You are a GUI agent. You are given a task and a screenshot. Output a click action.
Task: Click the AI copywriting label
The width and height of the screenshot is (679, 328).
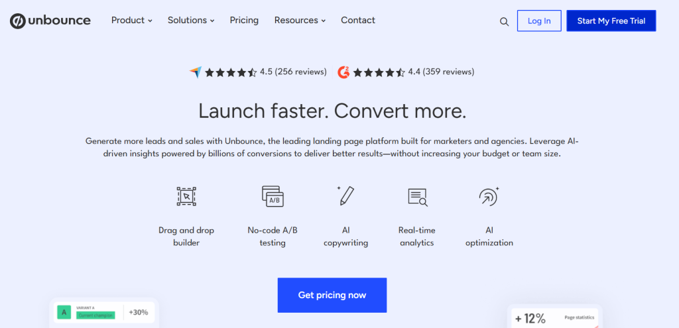(345, 237)
